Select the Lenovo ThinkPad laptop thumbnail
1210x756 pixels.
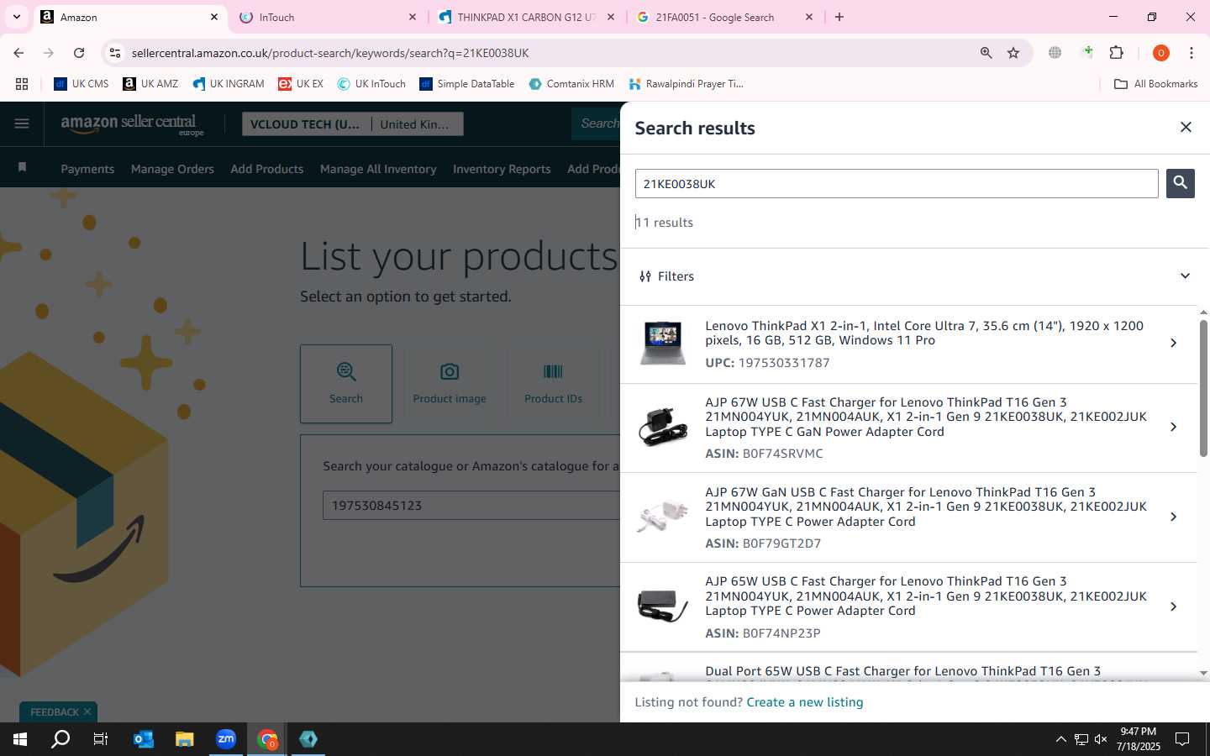662,343
